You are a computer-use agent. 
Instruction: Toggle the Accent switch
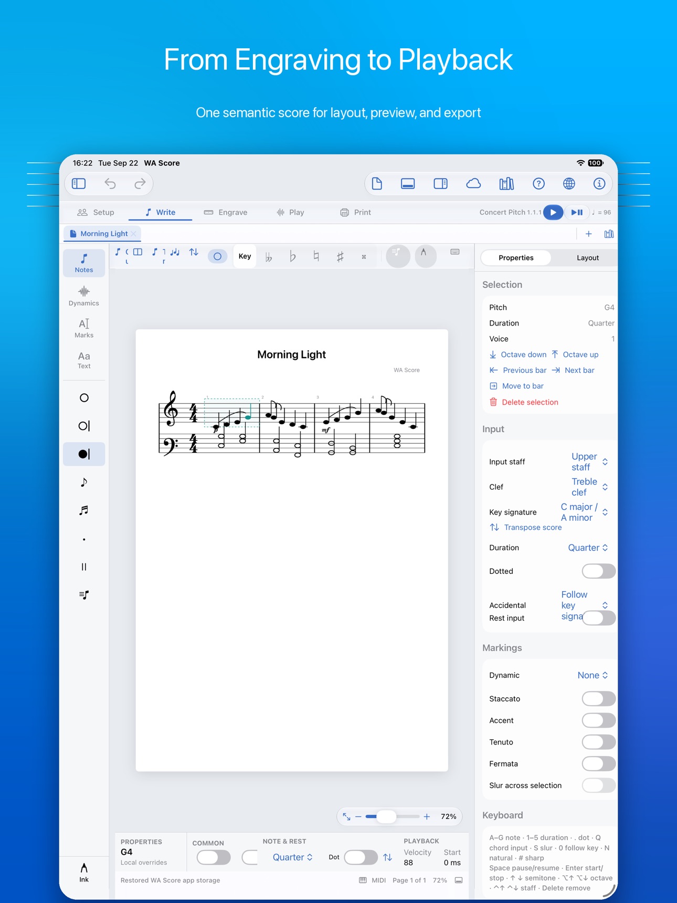(x=599, y=720)
